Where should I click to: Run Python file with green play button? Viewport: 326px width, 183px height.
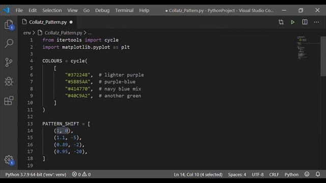point(293,22)
